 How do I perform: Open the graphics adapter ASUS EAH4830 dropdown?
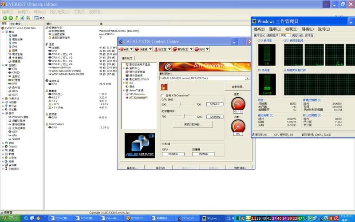click(x=247, y=78)
